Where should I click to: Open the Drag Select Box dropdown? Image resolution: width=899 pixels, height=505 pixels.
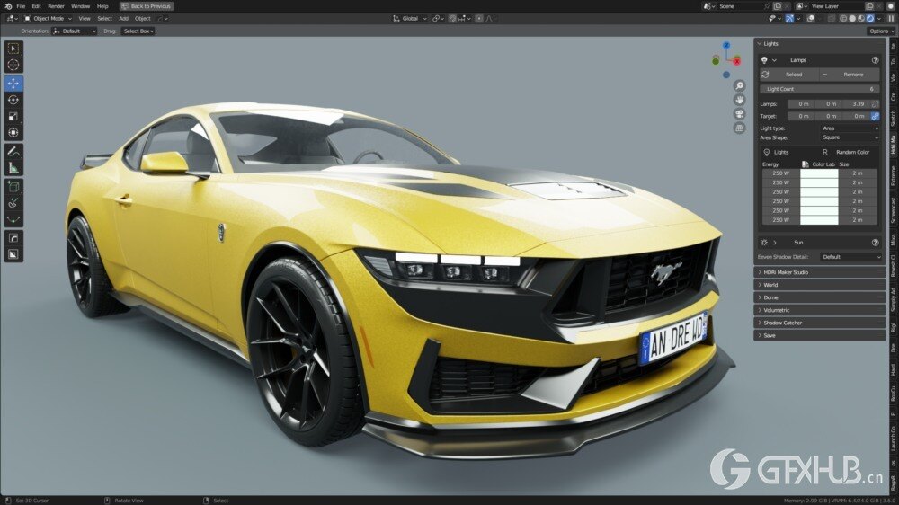pos(138,31)
